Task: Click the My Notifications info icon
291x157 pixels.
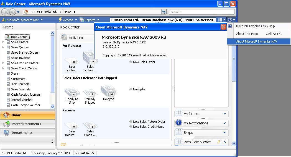Action: [179, 122]
